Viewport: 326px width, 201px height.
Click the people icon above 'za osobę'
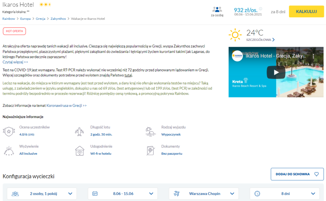(217, 9)
